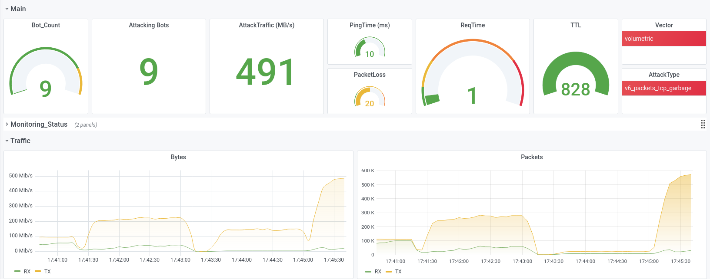Click the TTL gauge value 828
This screenshot has height=279, width=710.
(x=576, y=90)
